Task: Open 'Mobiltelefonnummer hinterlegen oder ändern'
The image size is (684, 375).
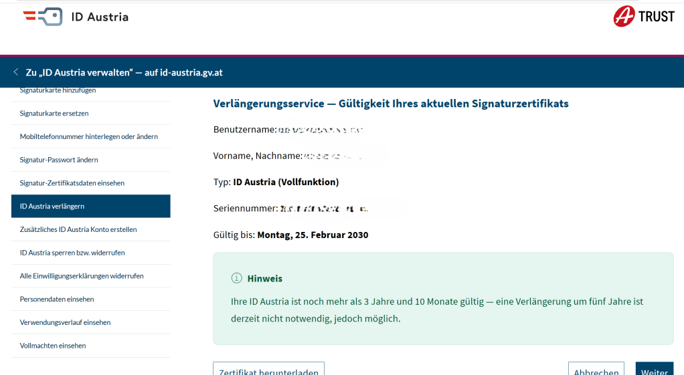Action: point(89,136)
